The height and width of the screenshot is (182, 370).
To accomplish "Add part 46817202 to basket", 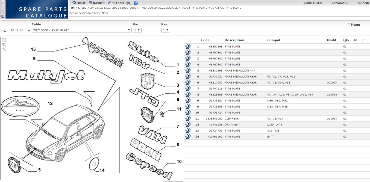I will [187, 82].
